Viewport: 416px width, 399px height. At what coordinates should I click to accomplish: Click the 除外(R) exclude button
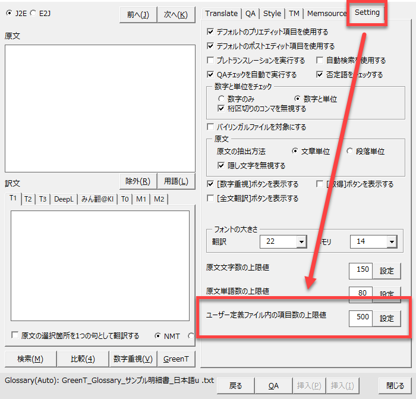coord(137,181)
